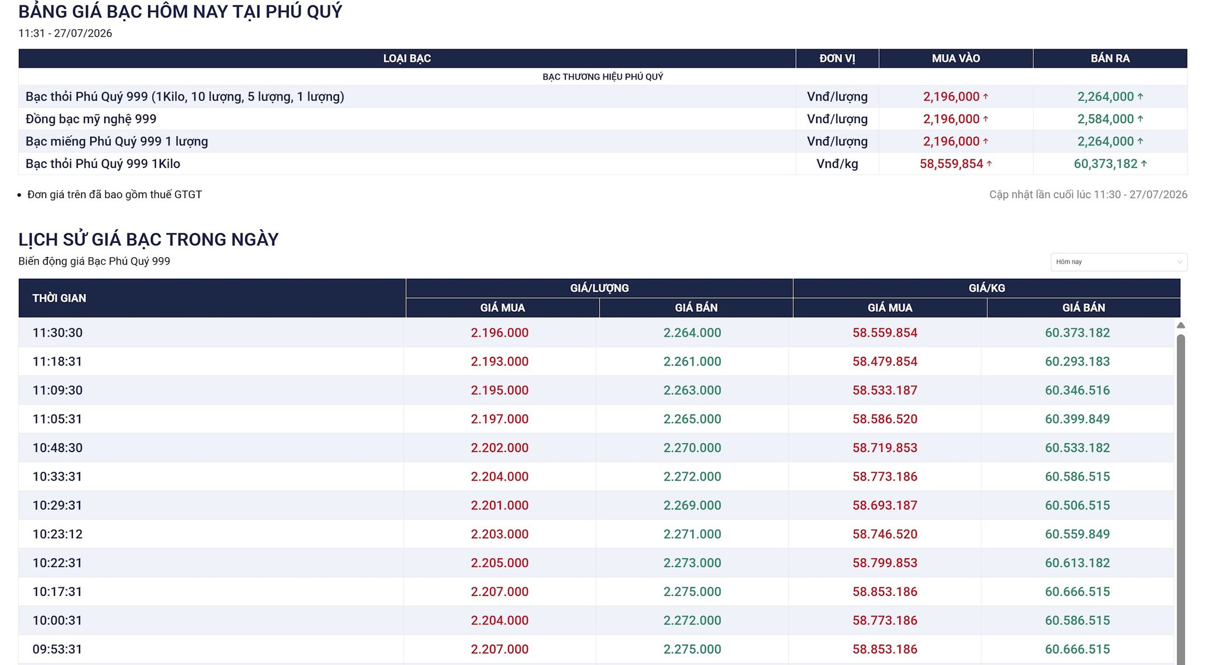
Task: Click up arrow beside Bạc miếng 2,264,000
Action: (x=1140, y=141)
